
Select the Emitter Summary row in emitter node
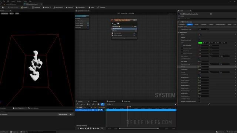pyautogui.click(x=124, y=29)
